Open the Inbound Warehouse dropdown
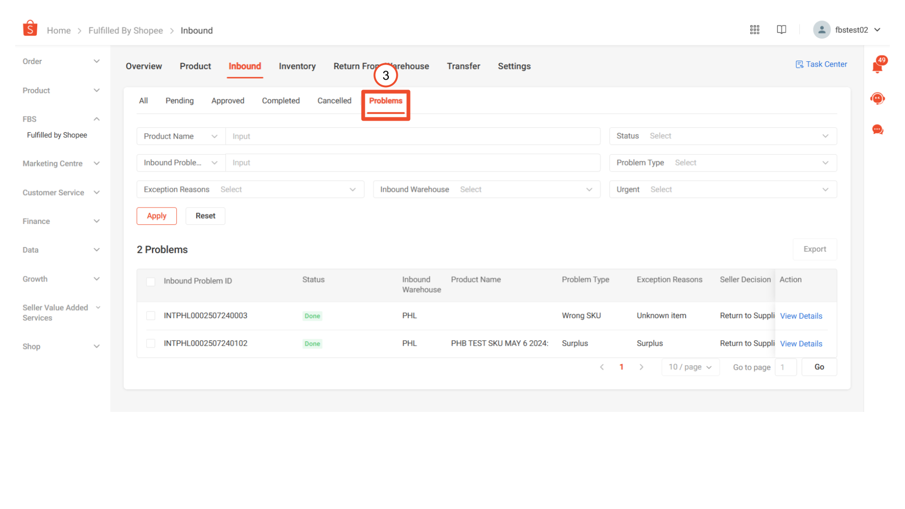The width and height of the screenshot is (905, 509). pos(486,189)
